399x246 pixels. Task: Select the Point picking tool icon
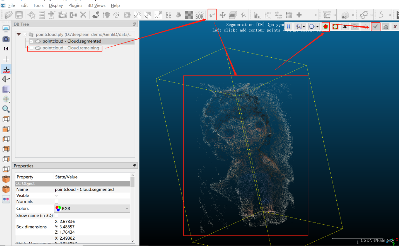pos(31,15)
